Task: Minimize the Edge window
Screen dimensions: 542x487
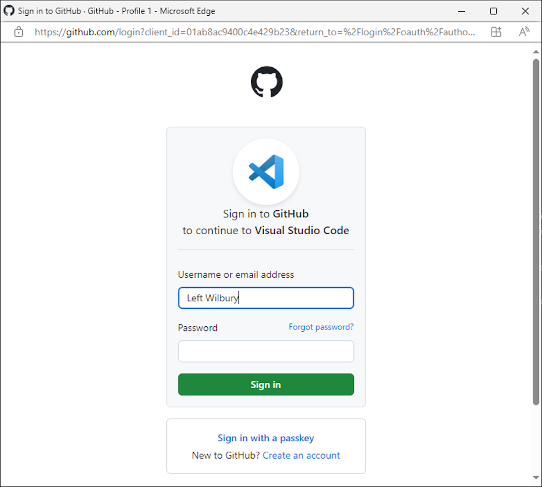Action: coord(462,11)
